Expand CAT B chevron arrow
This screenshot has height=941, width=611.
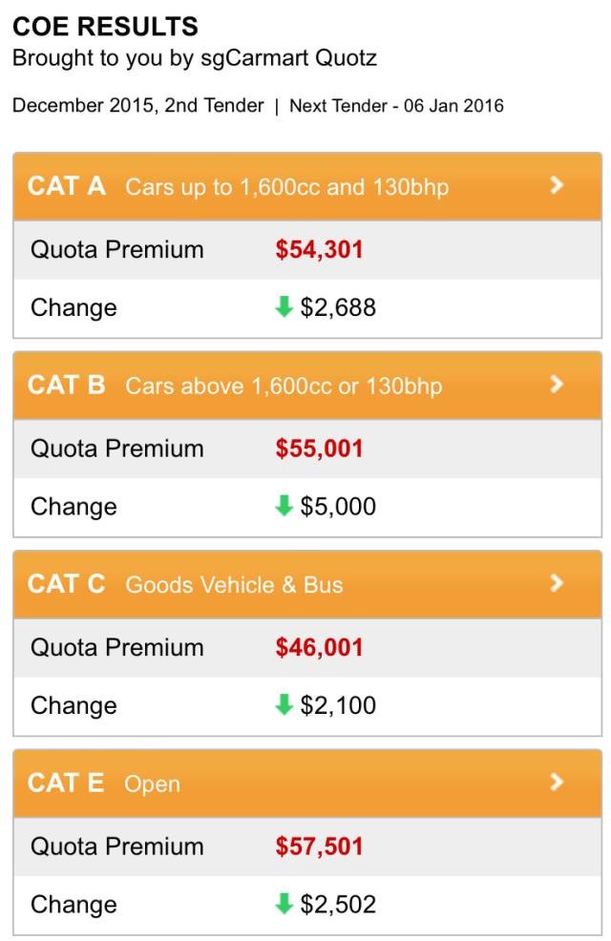point(558,385)
